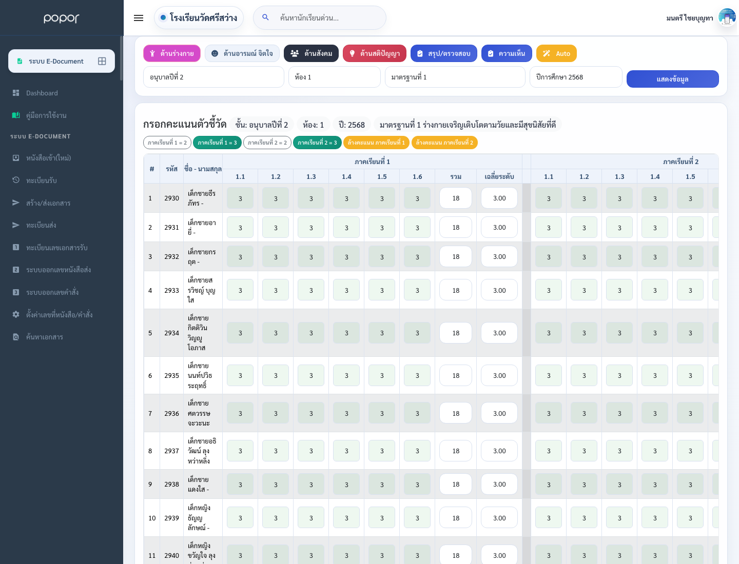Click the ภาคเรียนที่ 2 = 3 button
The width and height of the screenshot is (739, 564).
[317, 143]
